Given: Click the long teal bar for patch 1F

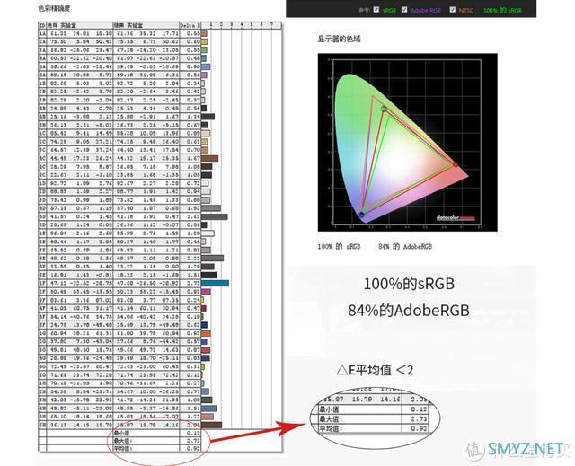Looking at the screenshot, I should click(215, 283).
